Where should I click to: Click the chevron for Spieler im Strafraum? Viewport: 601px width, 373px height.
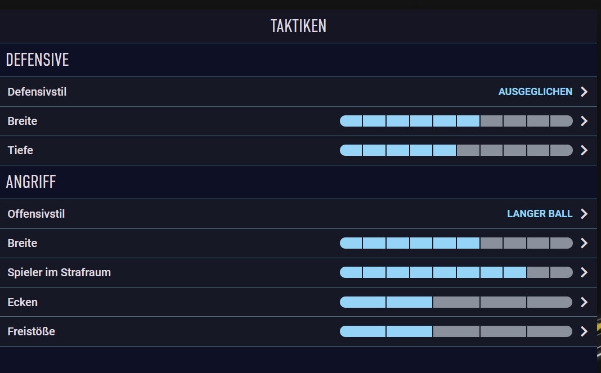(x=584, y=272)
